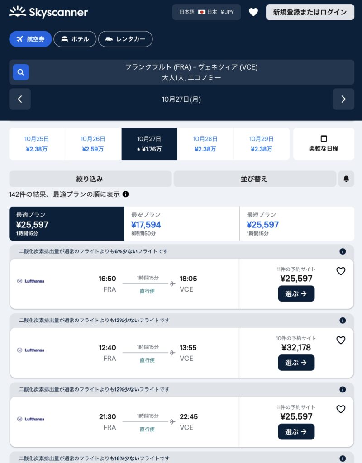Switch to the ホテル tab
Screen dimensions: 362x463
click(75, 39)
